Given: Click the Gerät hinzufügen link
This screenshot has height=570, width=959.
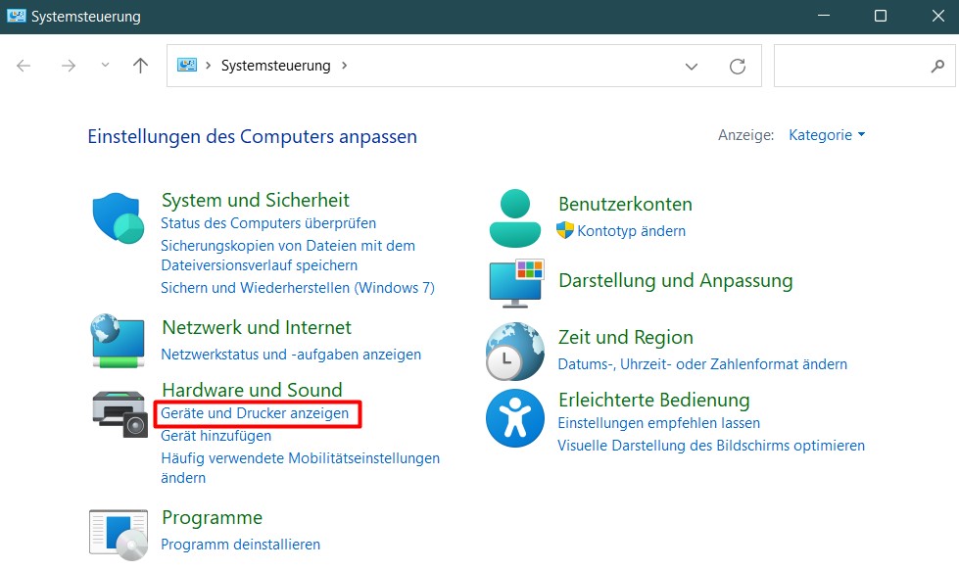Looking at the screenshot, I should [x=216, y=436].
